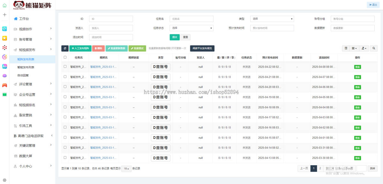Check the row scheduled 2025-04-16

click(65, 127)
